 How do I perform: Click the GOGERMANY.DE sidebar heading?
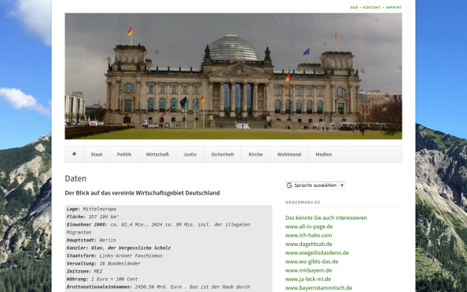pos(303,202)
